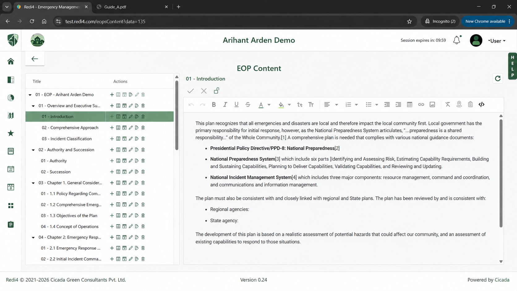
Task: Toggle strikethrough formatting
Action: (248, 105)
